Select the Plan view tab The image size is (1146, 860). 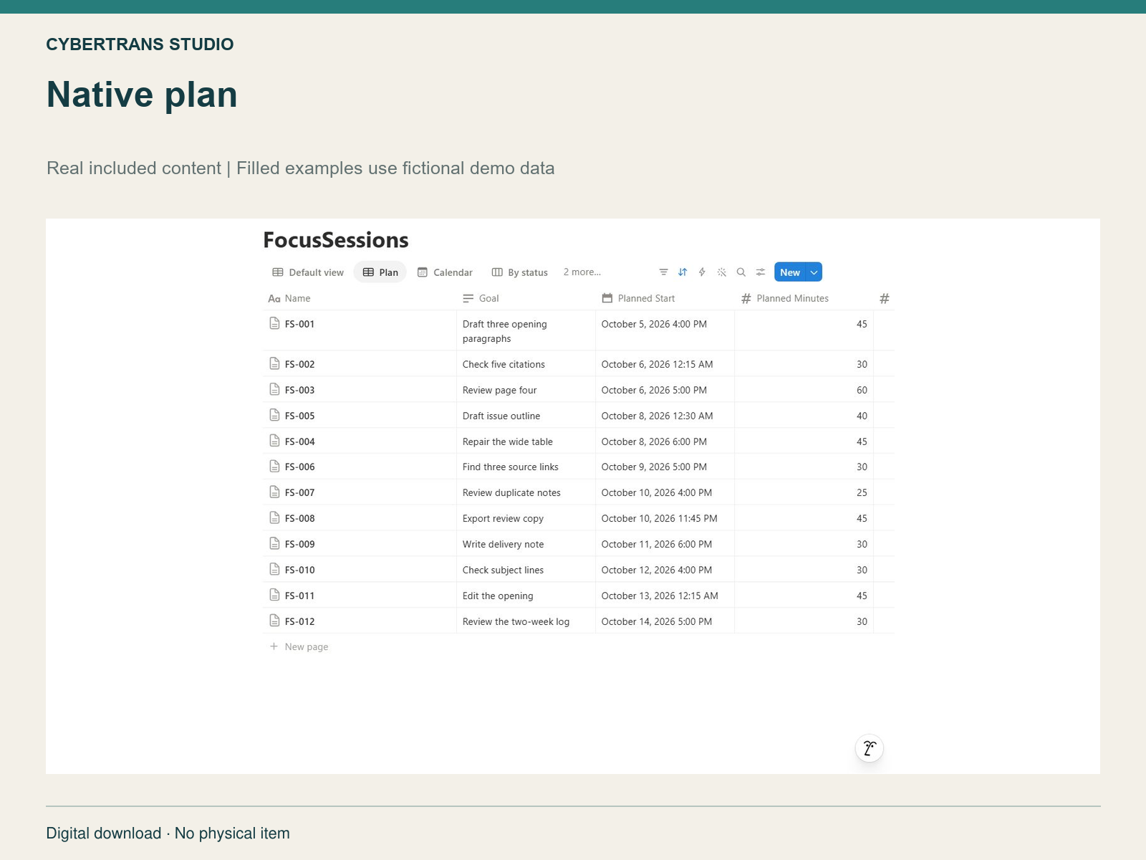(380, 272)
